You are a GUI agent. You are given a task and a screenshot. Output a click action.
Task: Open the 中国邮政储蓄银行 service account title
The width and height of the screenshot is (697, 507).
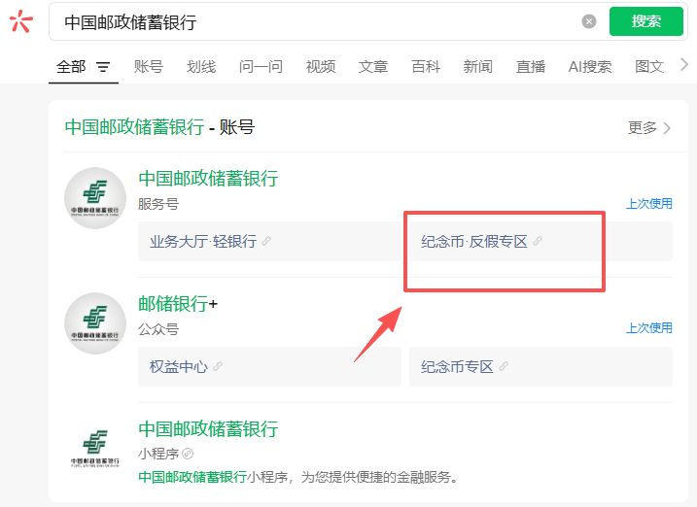[208, 179]
